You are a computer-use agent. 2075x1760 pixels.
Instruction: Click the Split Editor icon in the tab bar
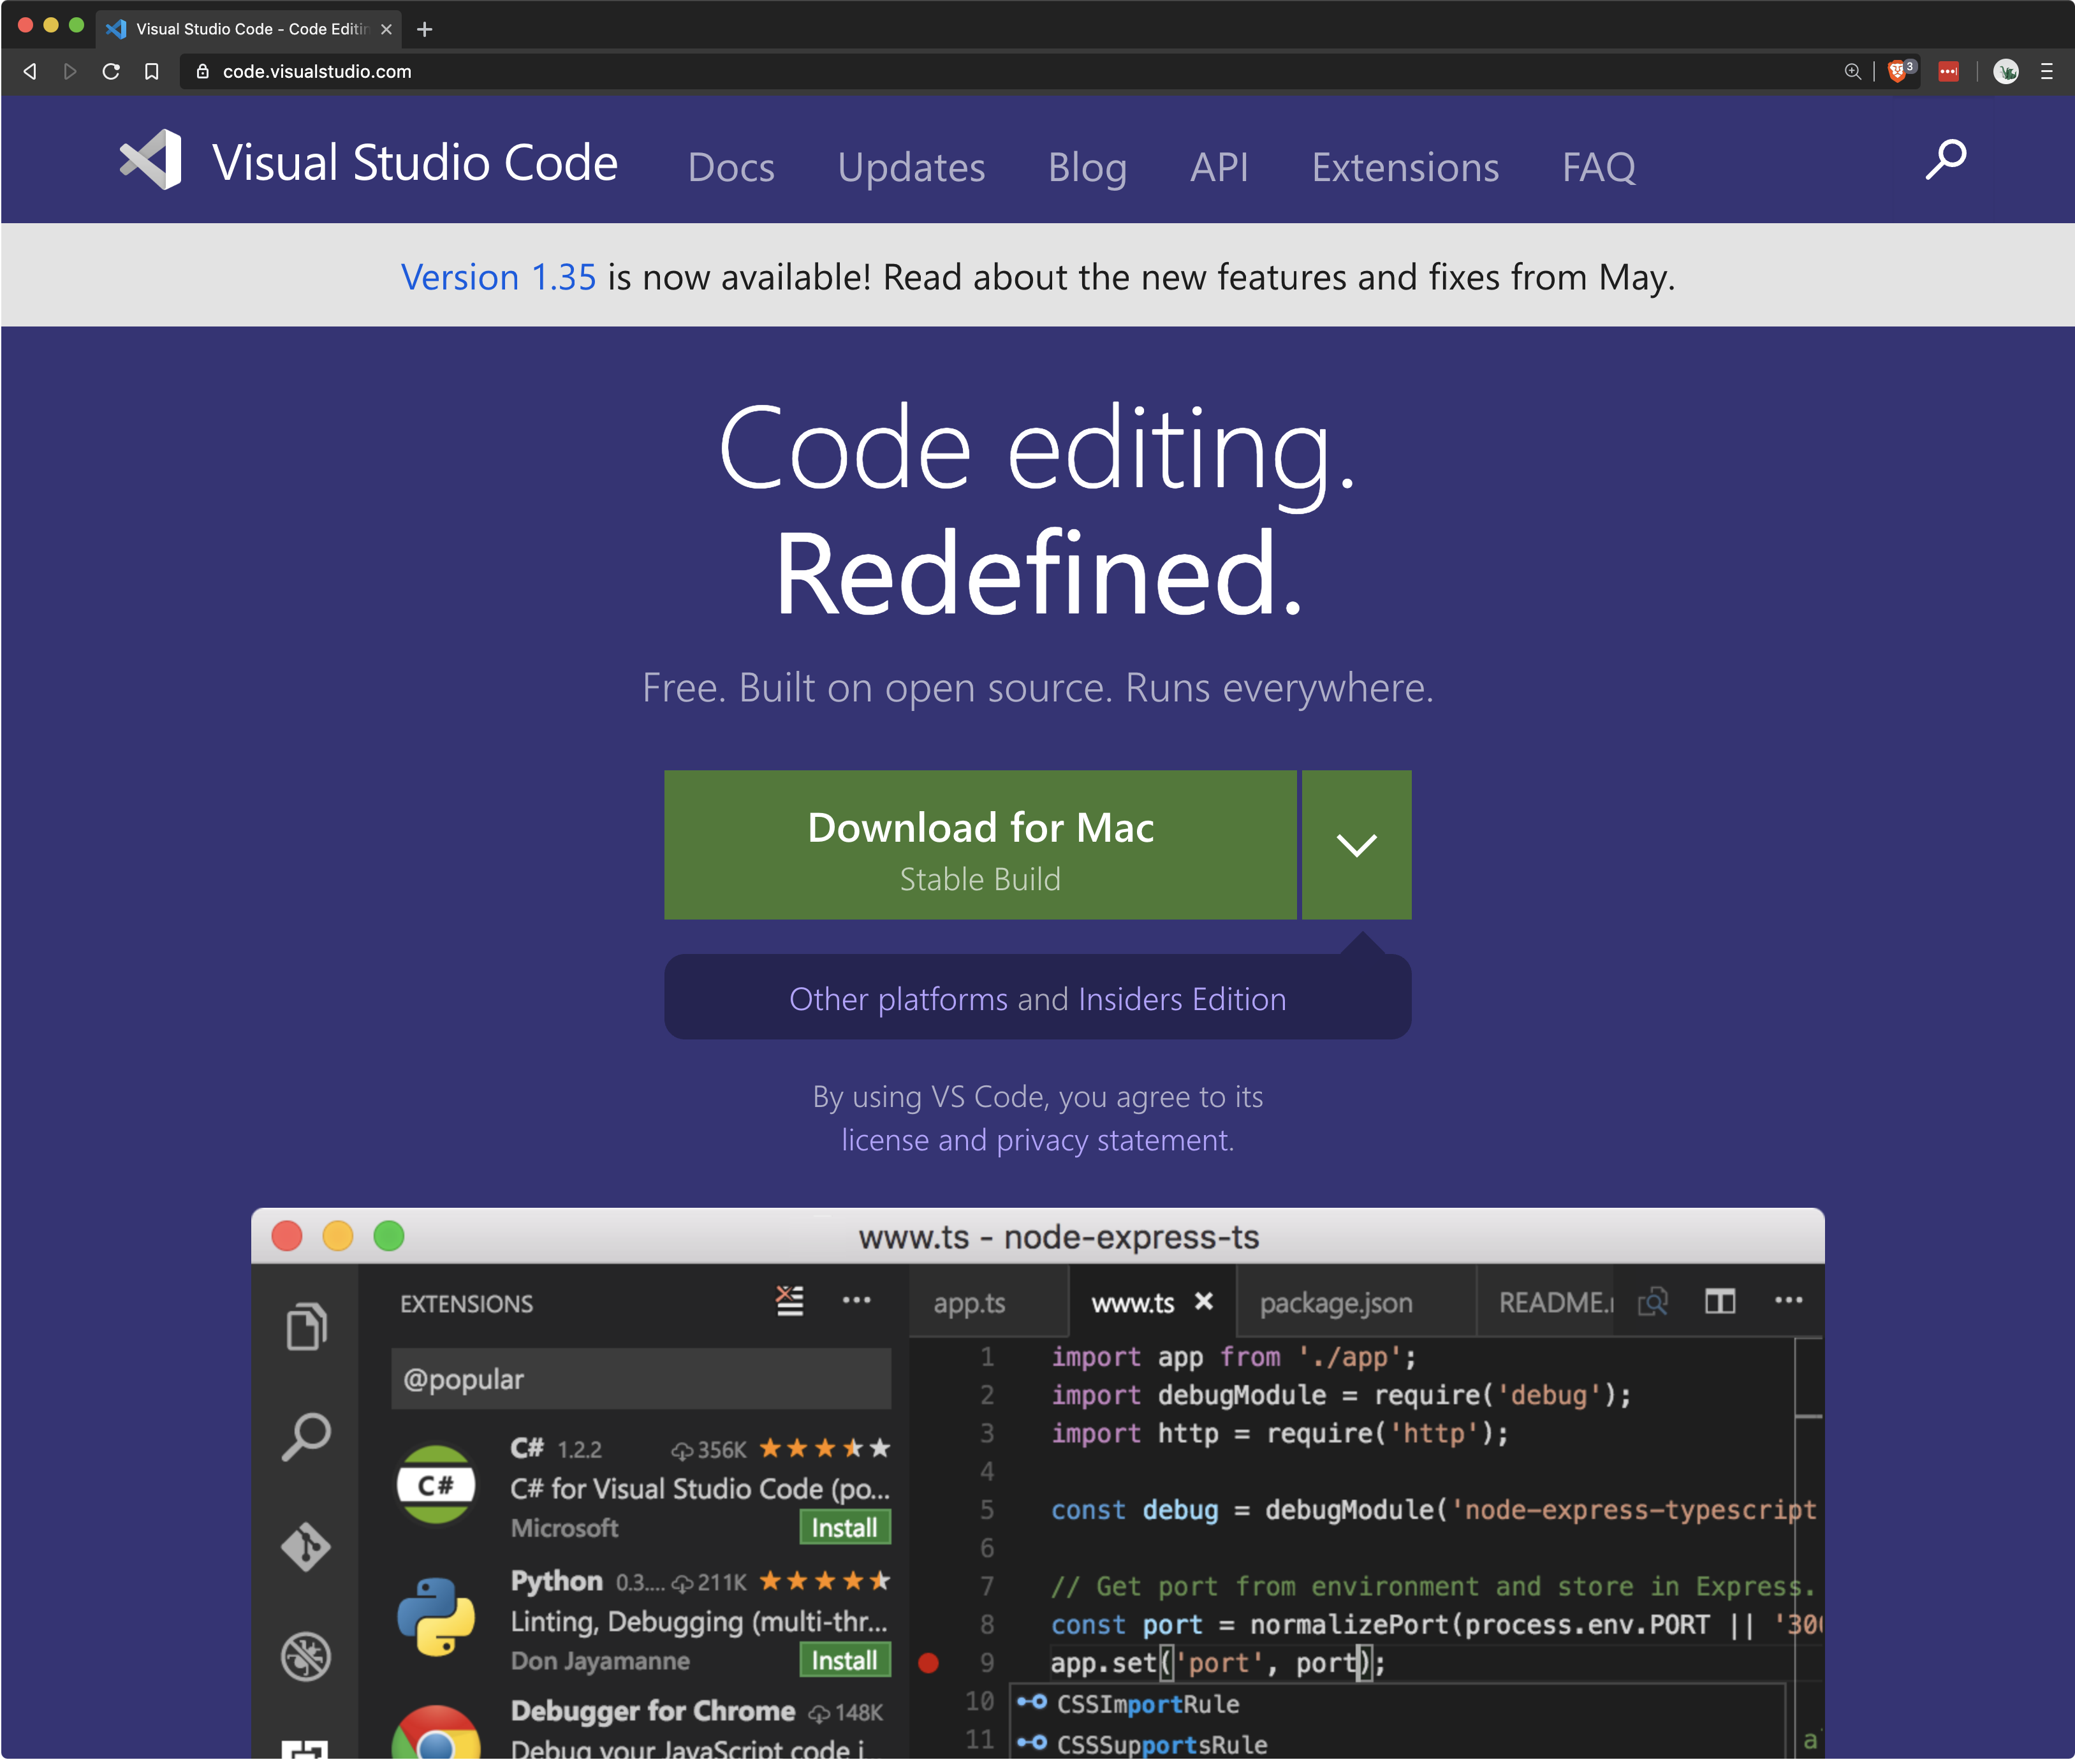pyautogui.click(x=1721, y=1300)
